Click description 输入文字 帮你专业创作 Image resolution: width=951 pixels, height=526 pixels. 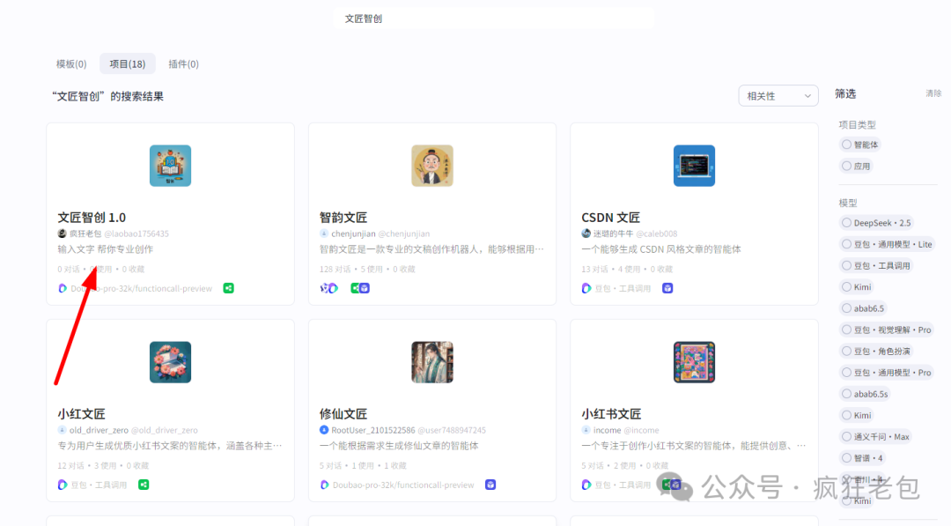click(x=106, y=249)
